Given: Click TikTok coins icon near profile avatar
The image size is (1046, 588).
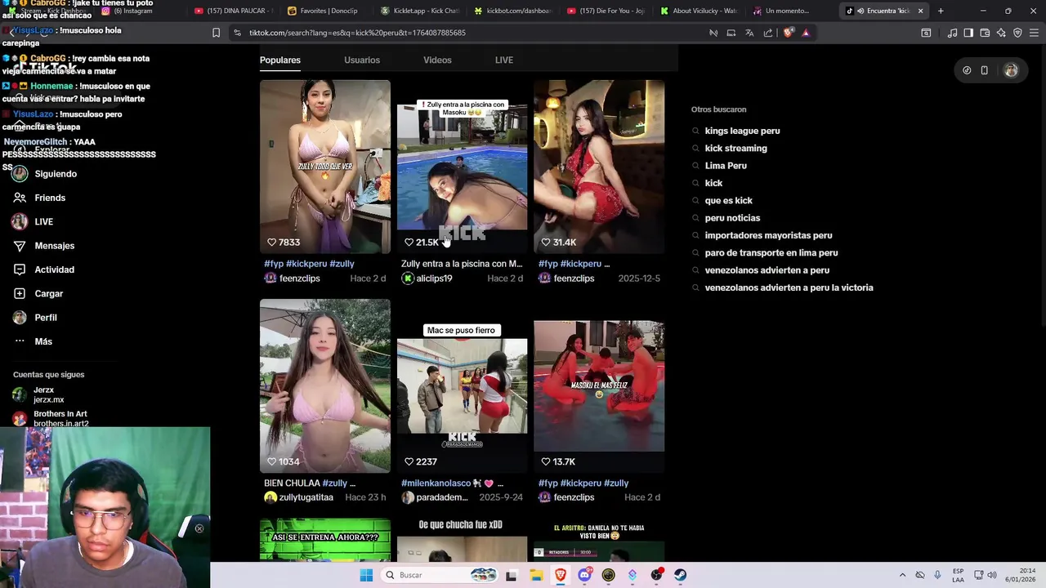Looking at the screenshot, I should (967, 70).
